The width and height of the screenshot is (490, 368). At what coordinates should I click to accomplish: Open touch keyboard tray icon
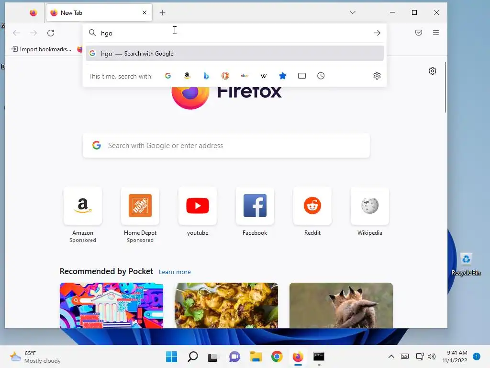click(x=405, y=356)
